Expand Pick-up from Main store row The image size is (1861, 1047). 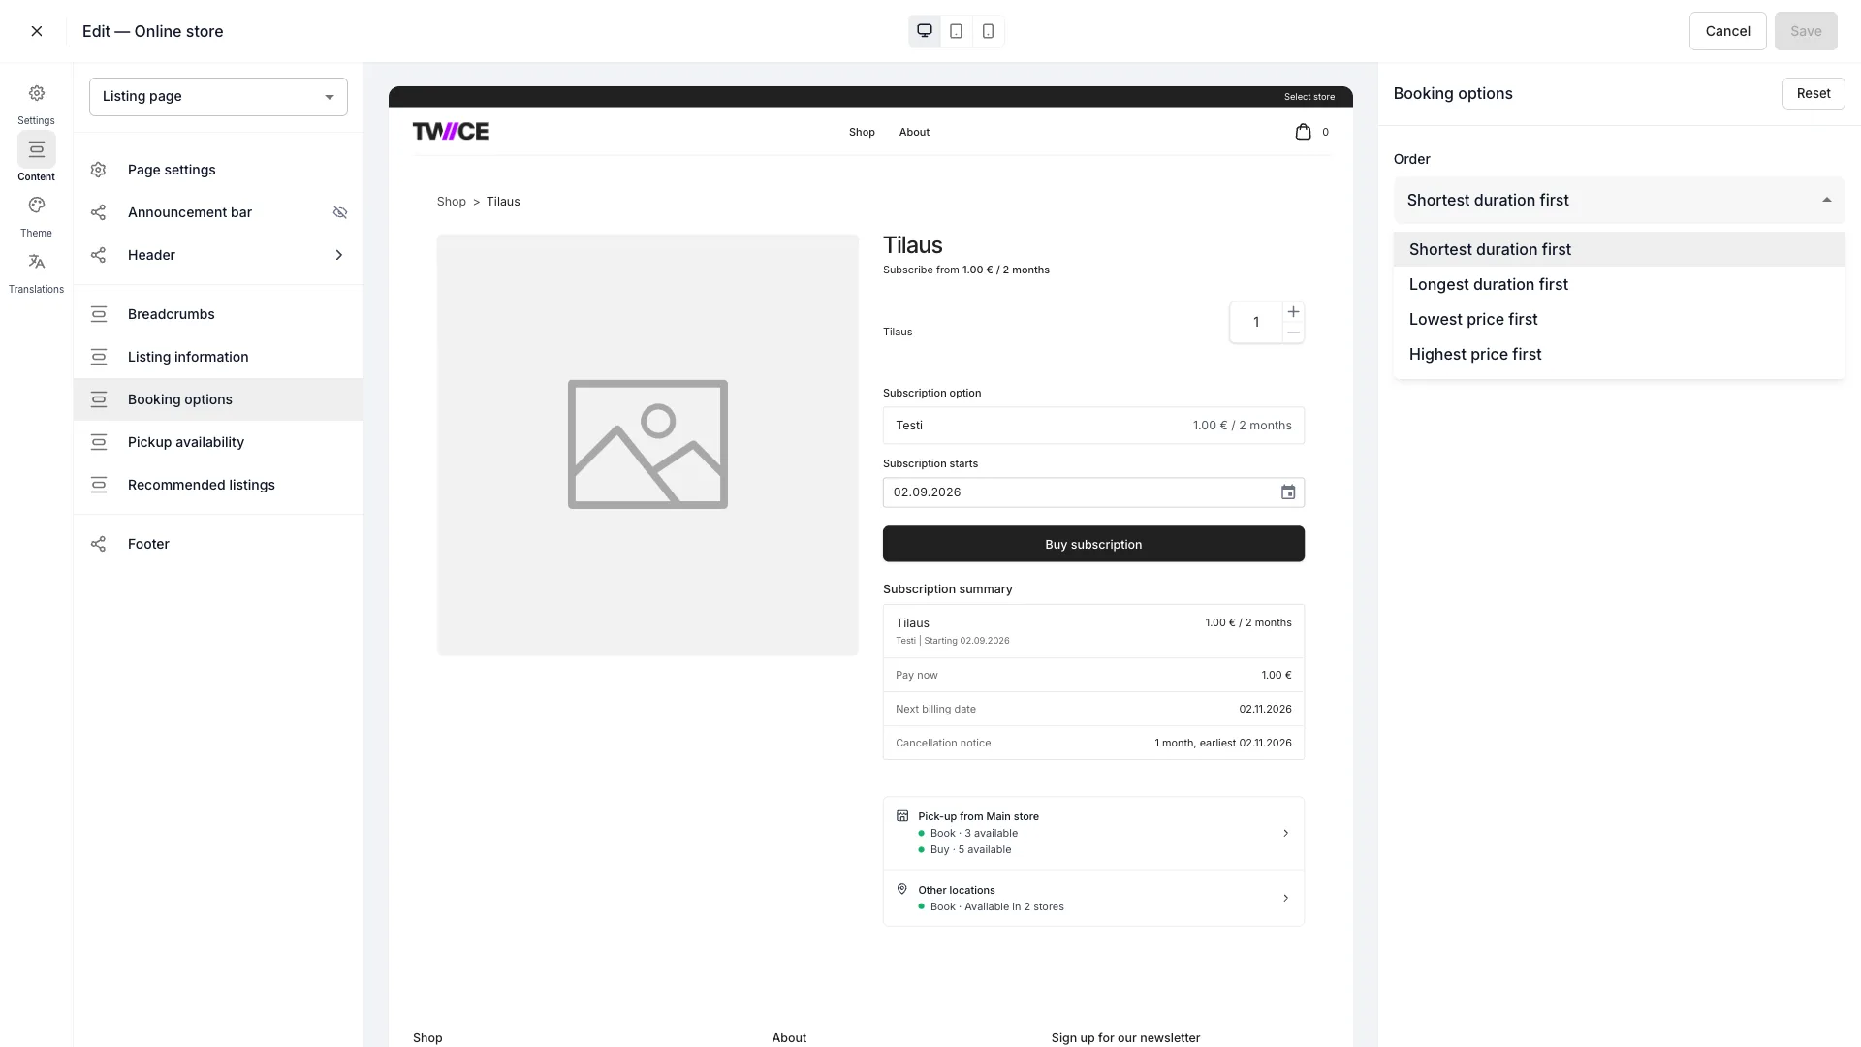pyautogui.click(x=1093, y=834)
